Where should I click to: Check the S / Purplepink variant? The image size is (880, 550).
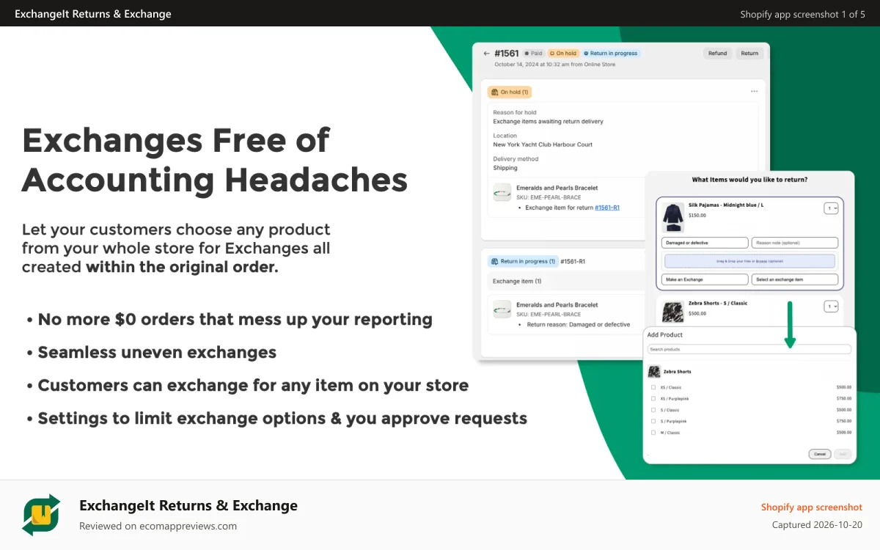coord(653,421)
